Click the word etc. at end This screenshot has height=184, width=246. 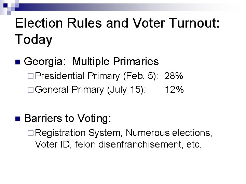194,144
